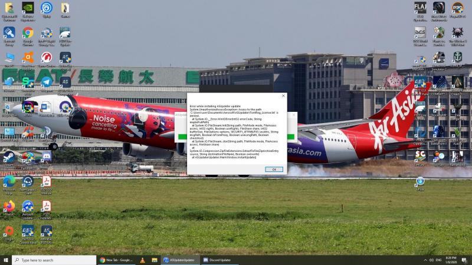
Task: Close the ASUpdater window behind the dialog
Action: pyautogui.click(x=294, y=115)
